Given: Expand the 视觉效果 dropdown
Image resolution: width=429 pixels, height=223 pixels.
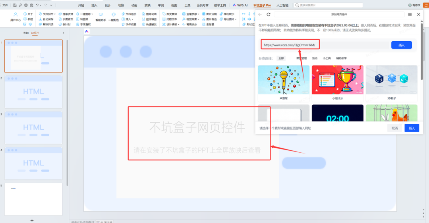Looking at the screenshot, I should pyautogui.click(x=198, y=19).
